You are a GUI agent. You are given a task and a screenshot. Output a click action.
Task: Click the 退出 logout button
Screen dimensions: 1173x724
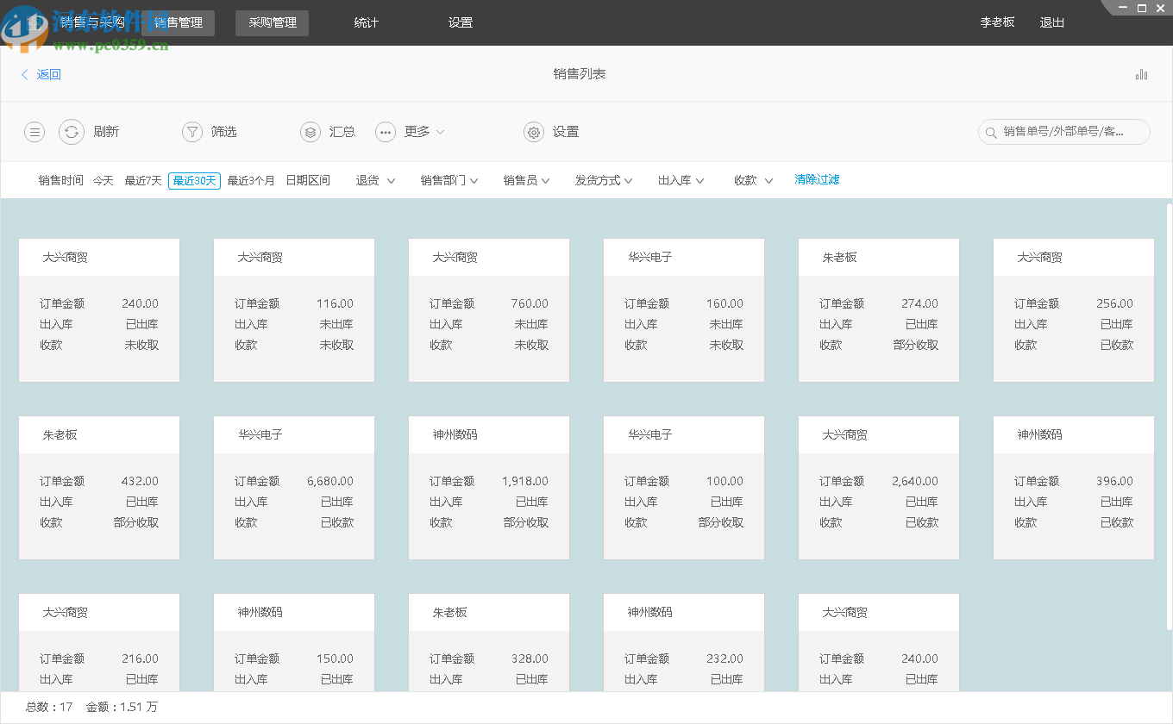coord(1051,22)
